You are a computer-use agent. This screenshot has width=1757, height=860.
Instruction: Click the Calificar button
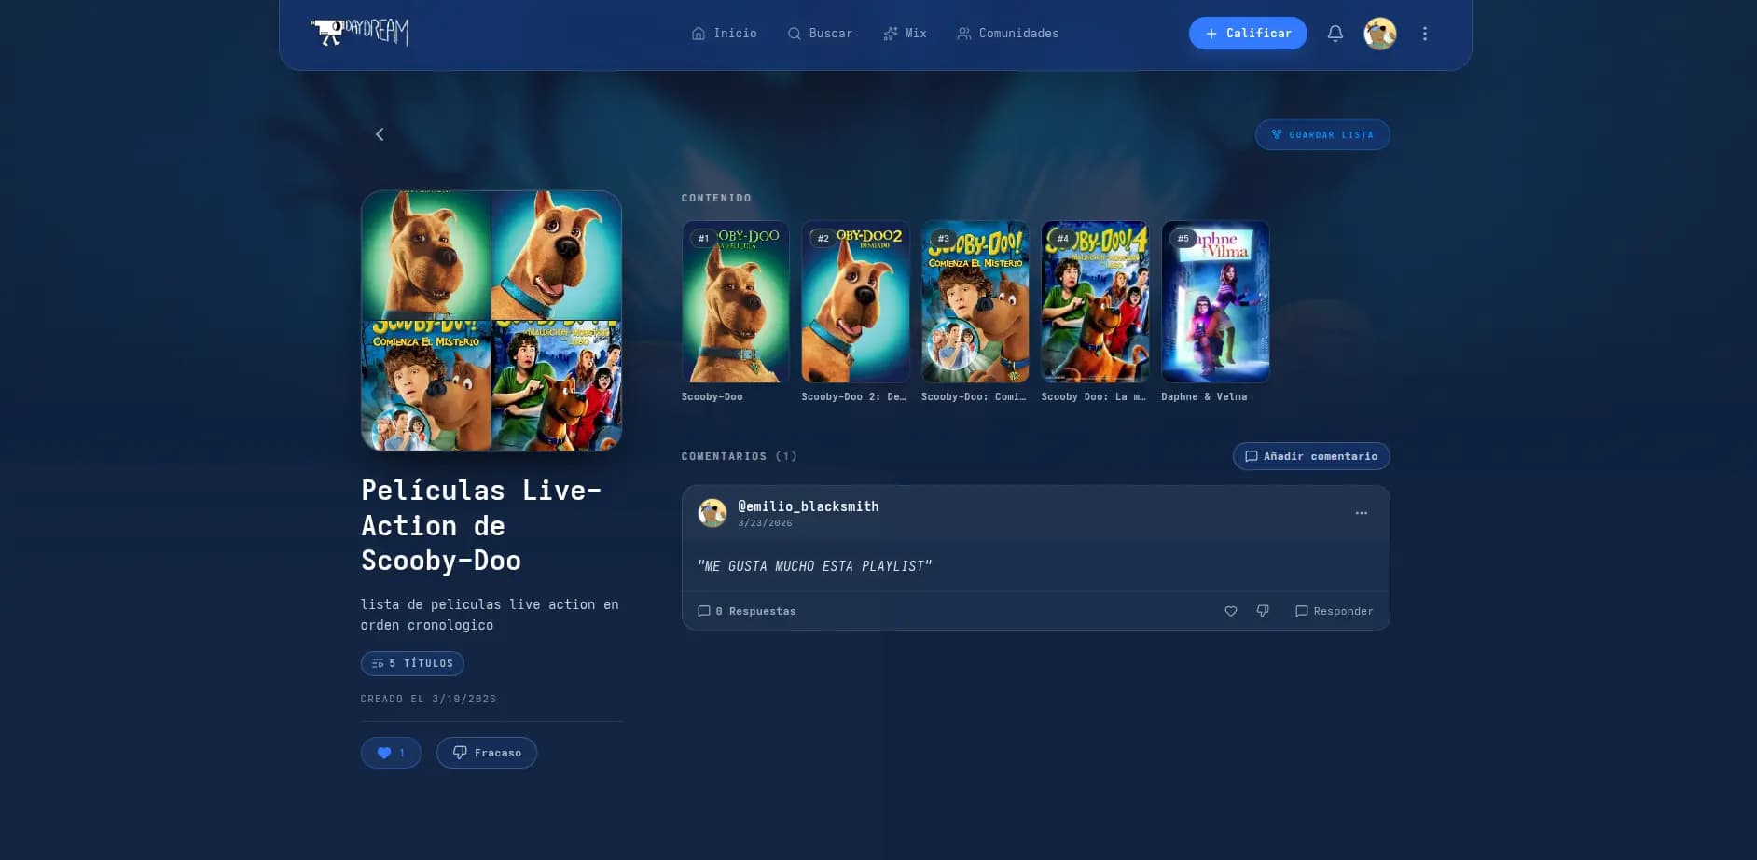click(1248, 34)
